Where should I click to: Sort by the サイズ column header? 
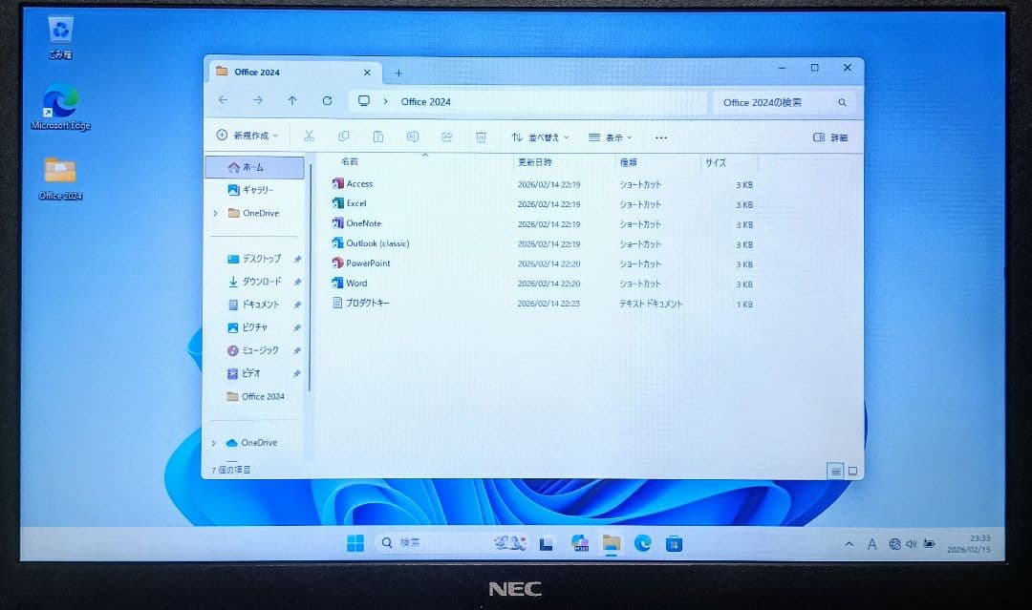[716, 162]
